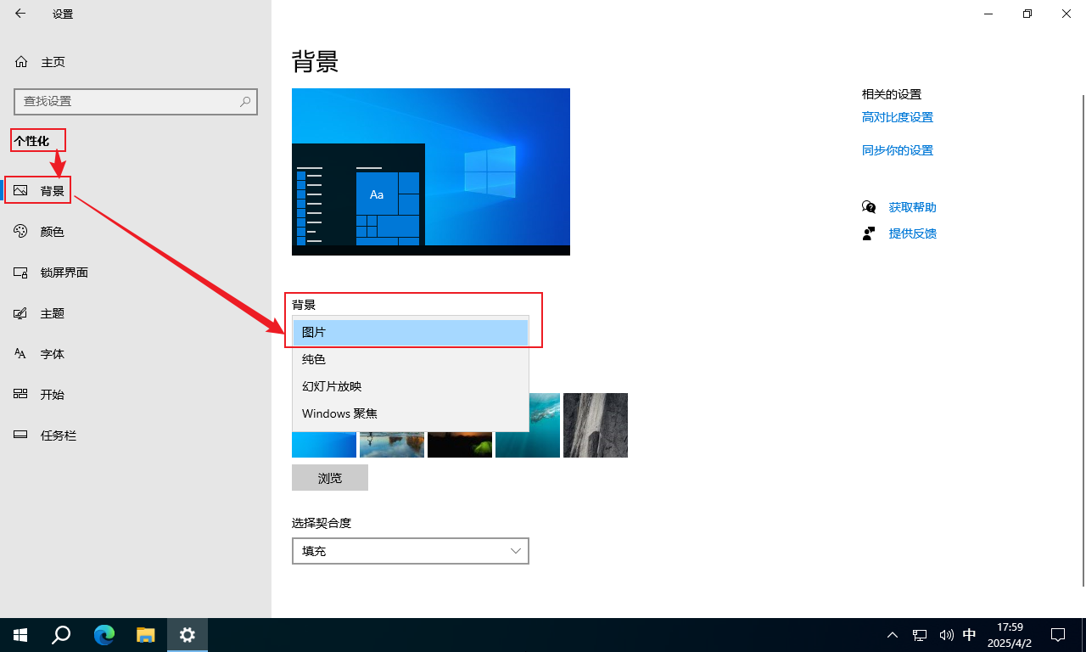Show hidden tray icons chevron

click(x=893, y=635)
